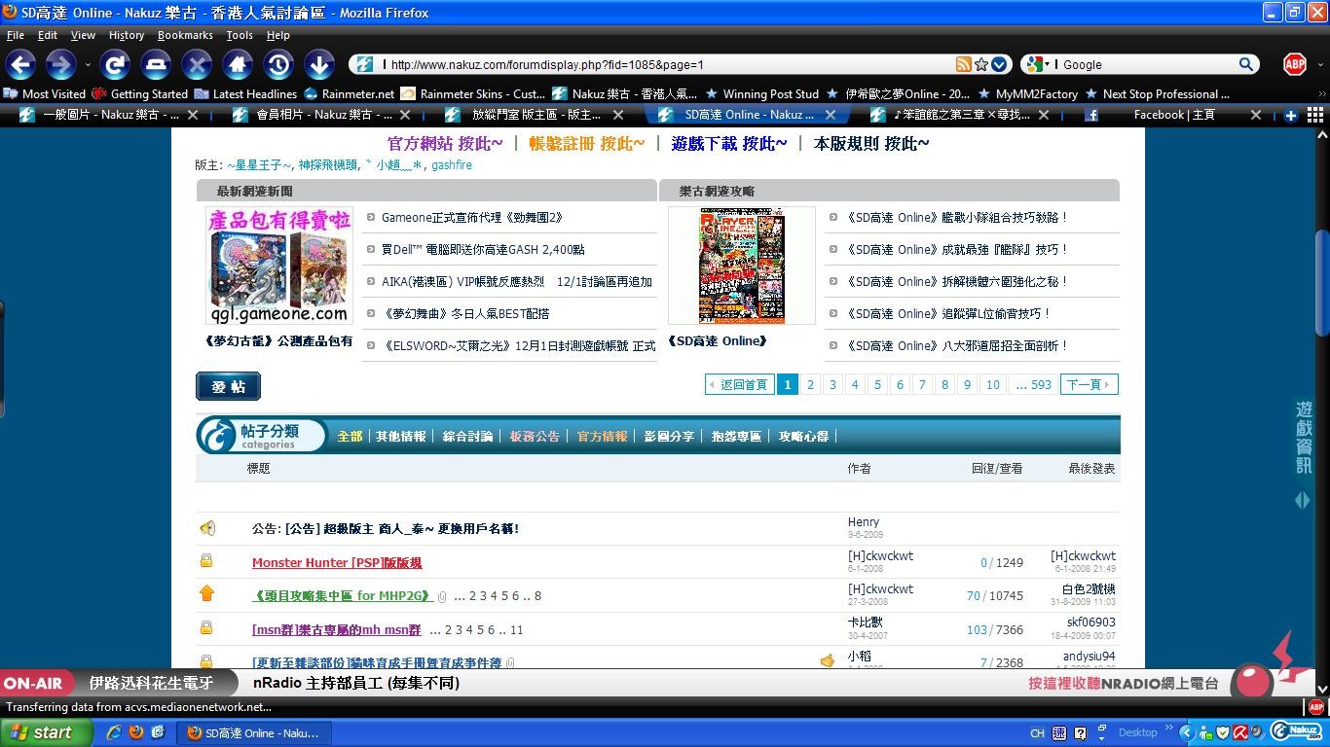Open the View menu

pos(83,35)
